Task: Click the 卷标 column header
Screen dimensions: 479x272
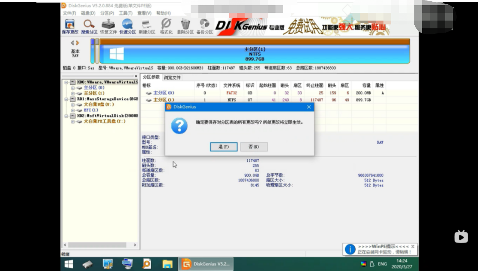Action: pos(168,85)
